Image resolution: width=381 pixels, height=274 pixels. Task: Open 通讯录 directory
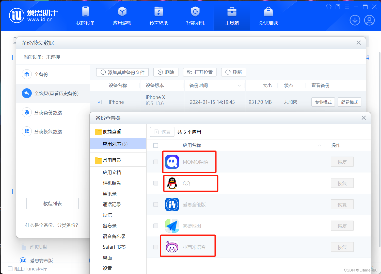(109, 194)
